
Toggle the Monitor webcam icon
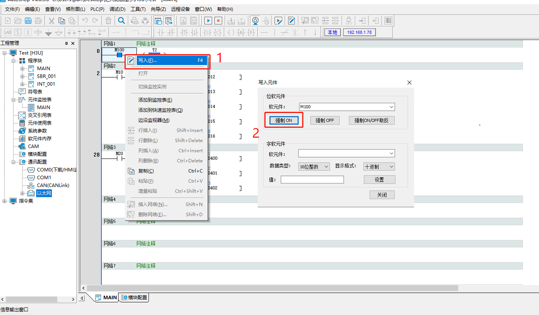(255, 20)
